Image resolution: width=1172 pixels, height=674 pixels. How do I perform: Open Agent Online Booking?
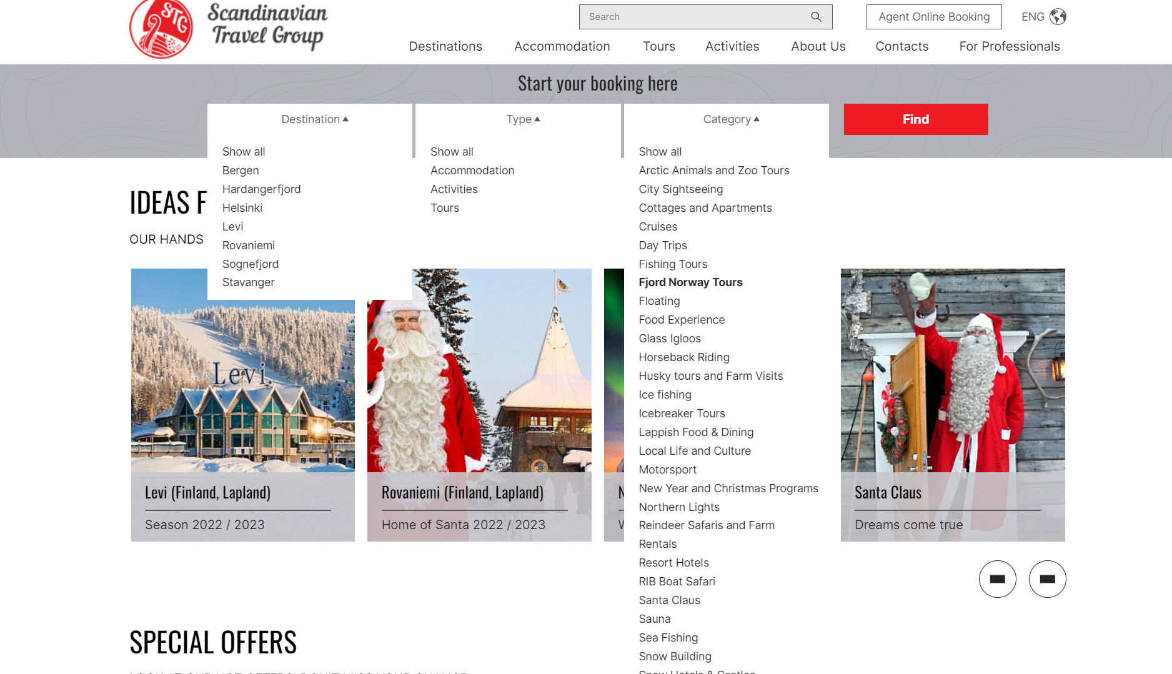click(x=933, y=17)
